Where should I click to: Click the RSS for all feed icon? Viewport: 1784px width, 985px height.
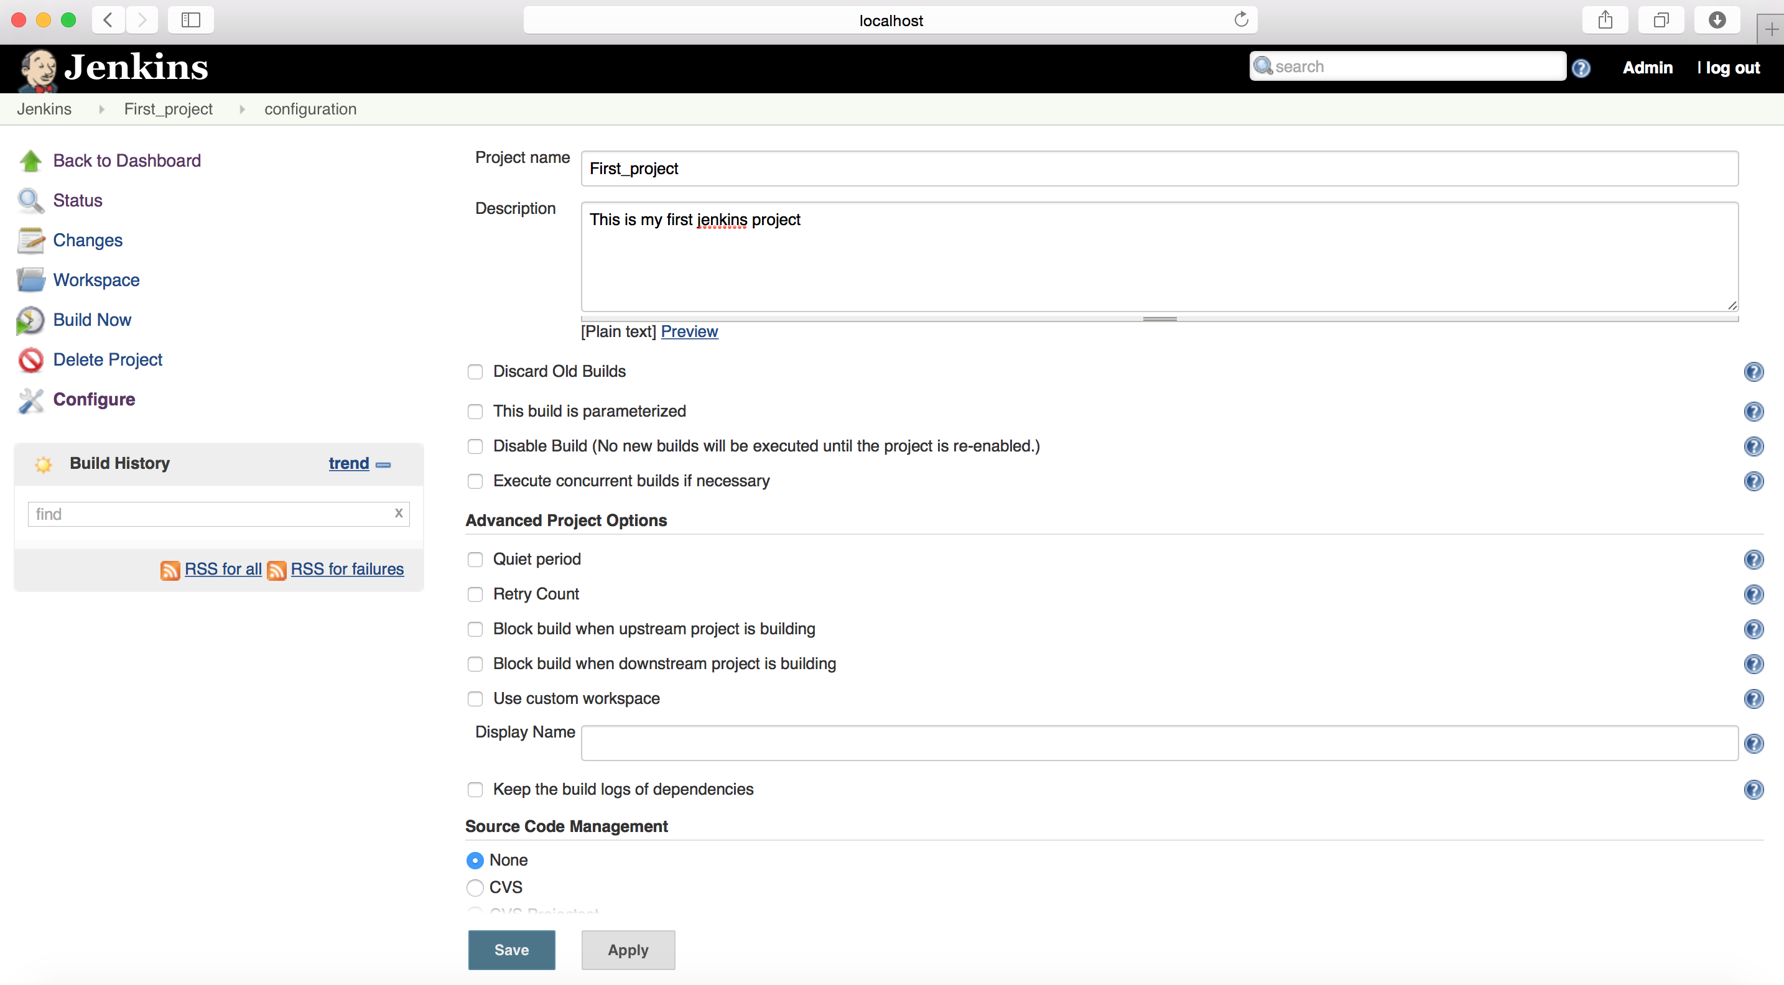(x=170, y=570)
